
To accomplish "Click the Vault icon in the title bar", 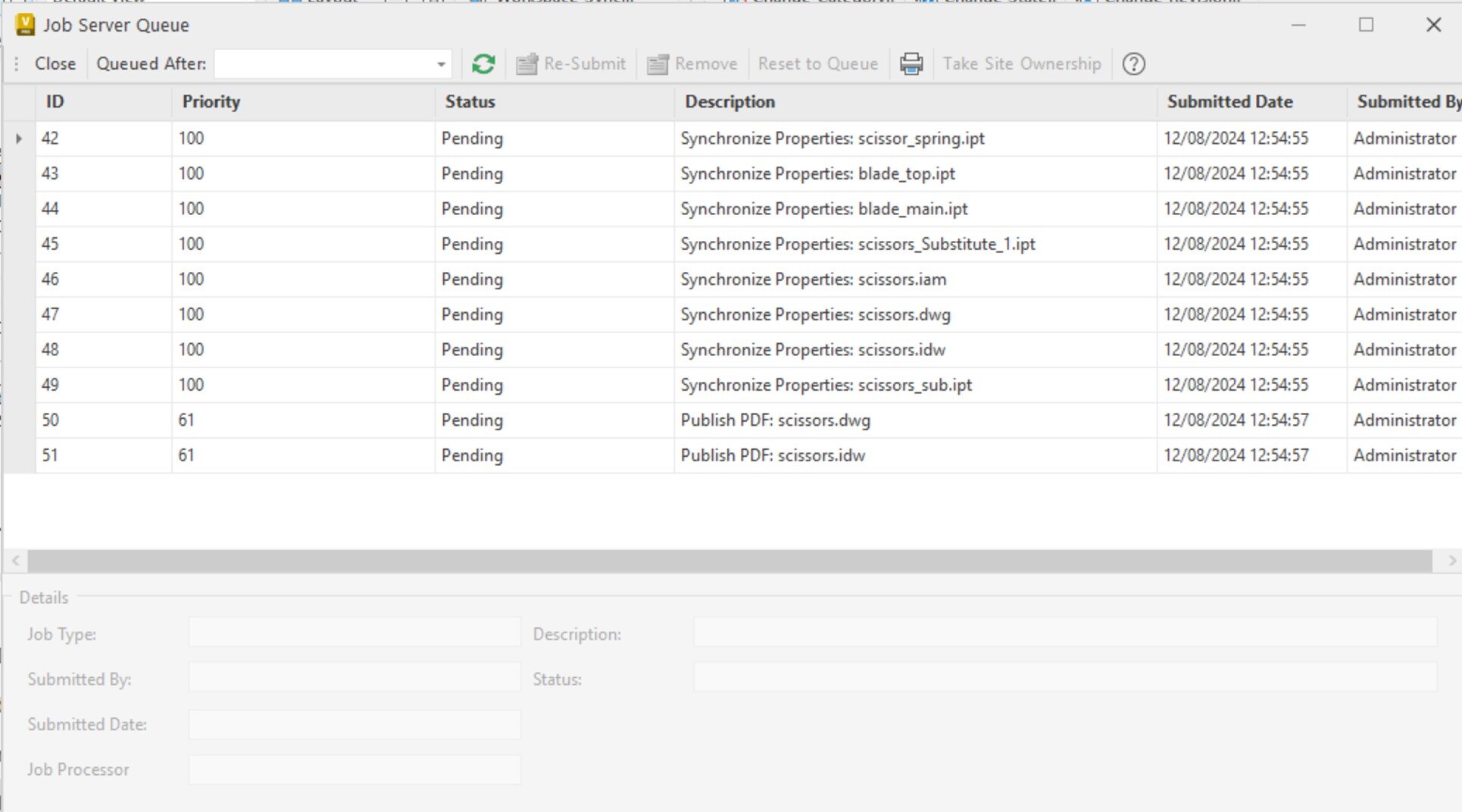I will (23, 24).
